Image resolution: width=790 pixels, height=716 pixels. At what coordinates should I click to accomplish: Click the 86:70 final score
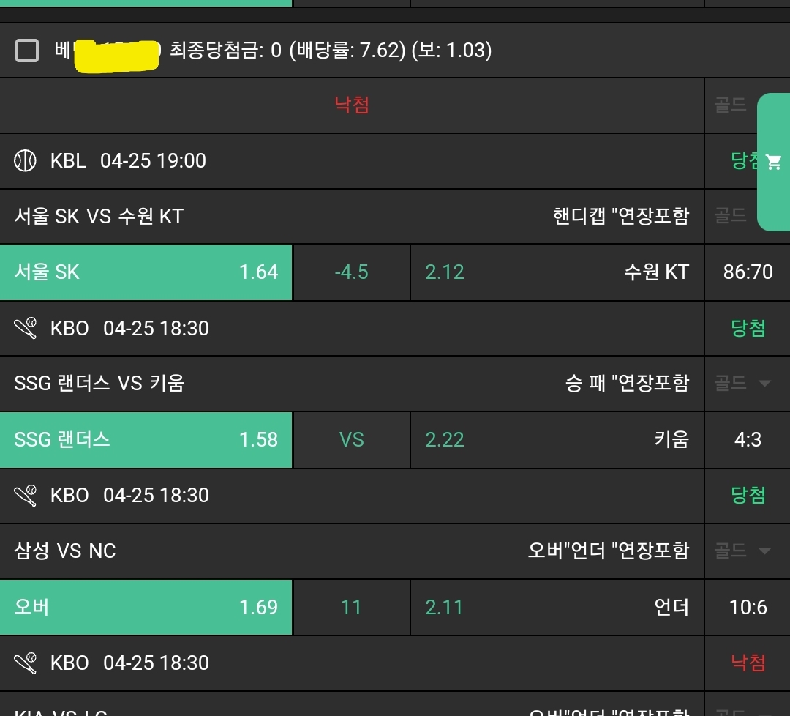click(x=748, y=272)
